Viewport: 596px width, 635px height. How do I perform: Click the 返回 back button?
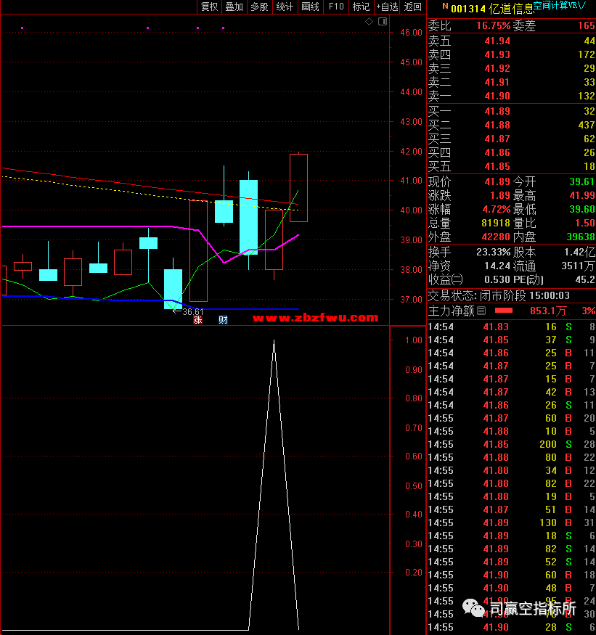pos(412,7)
